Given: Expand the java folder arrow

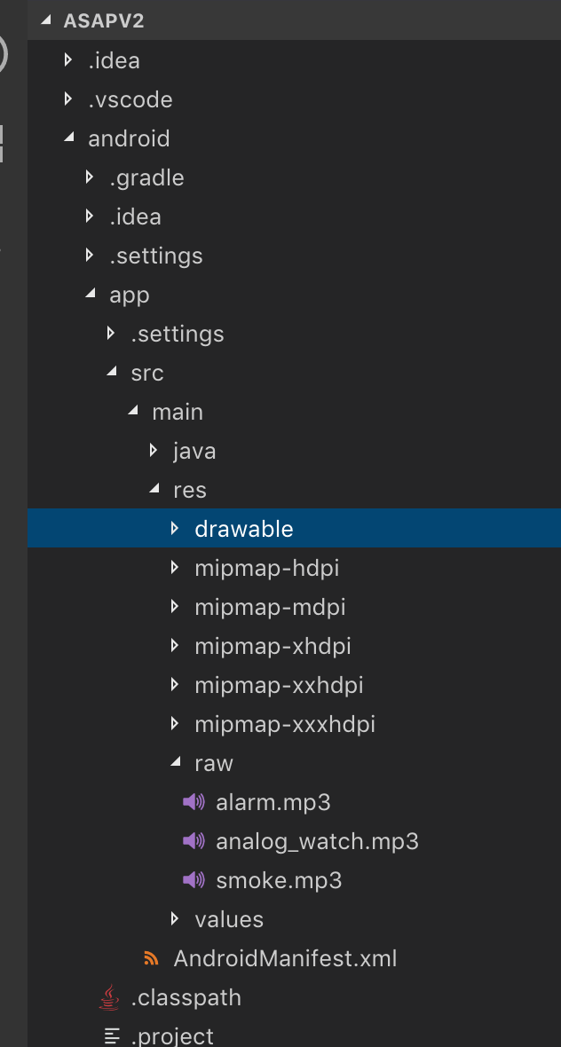Looking at the screenshot, I should (153, 450).
